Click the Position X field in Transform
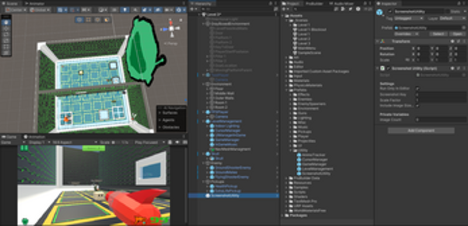 423,48
